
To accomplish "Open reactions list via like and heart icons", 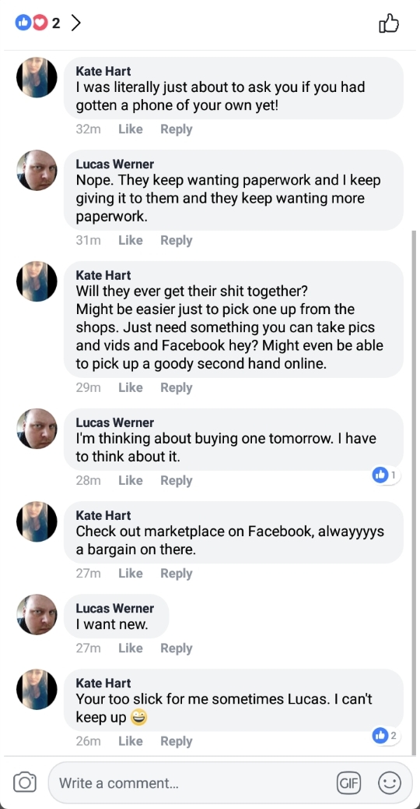I will coord(31,22).
